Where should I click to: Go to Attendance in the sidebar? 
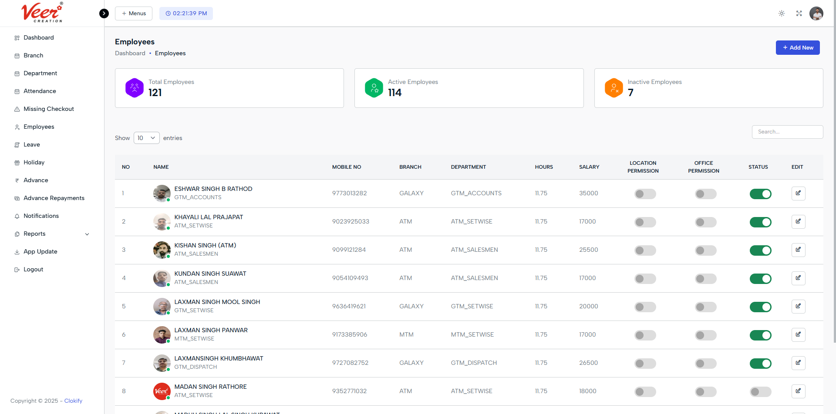tap(40, 91)
